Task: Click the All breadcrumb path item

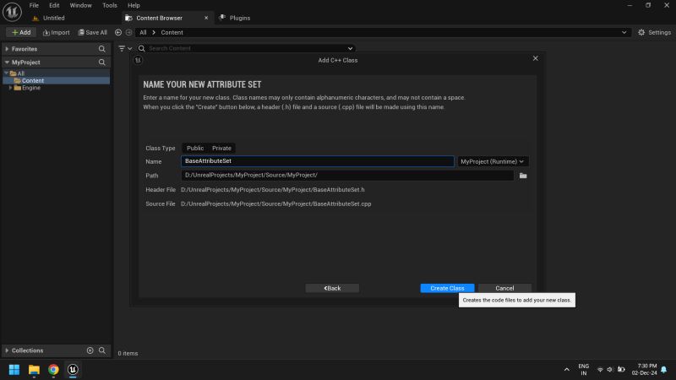Action: (143, 32)
